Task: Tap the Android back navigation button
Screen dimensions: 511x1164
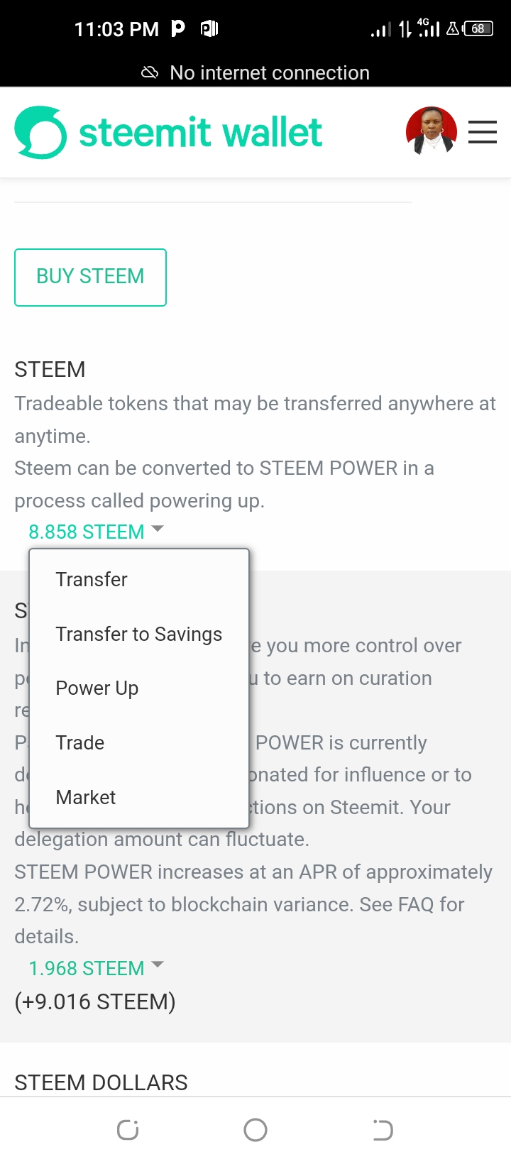Action: 383,1130
